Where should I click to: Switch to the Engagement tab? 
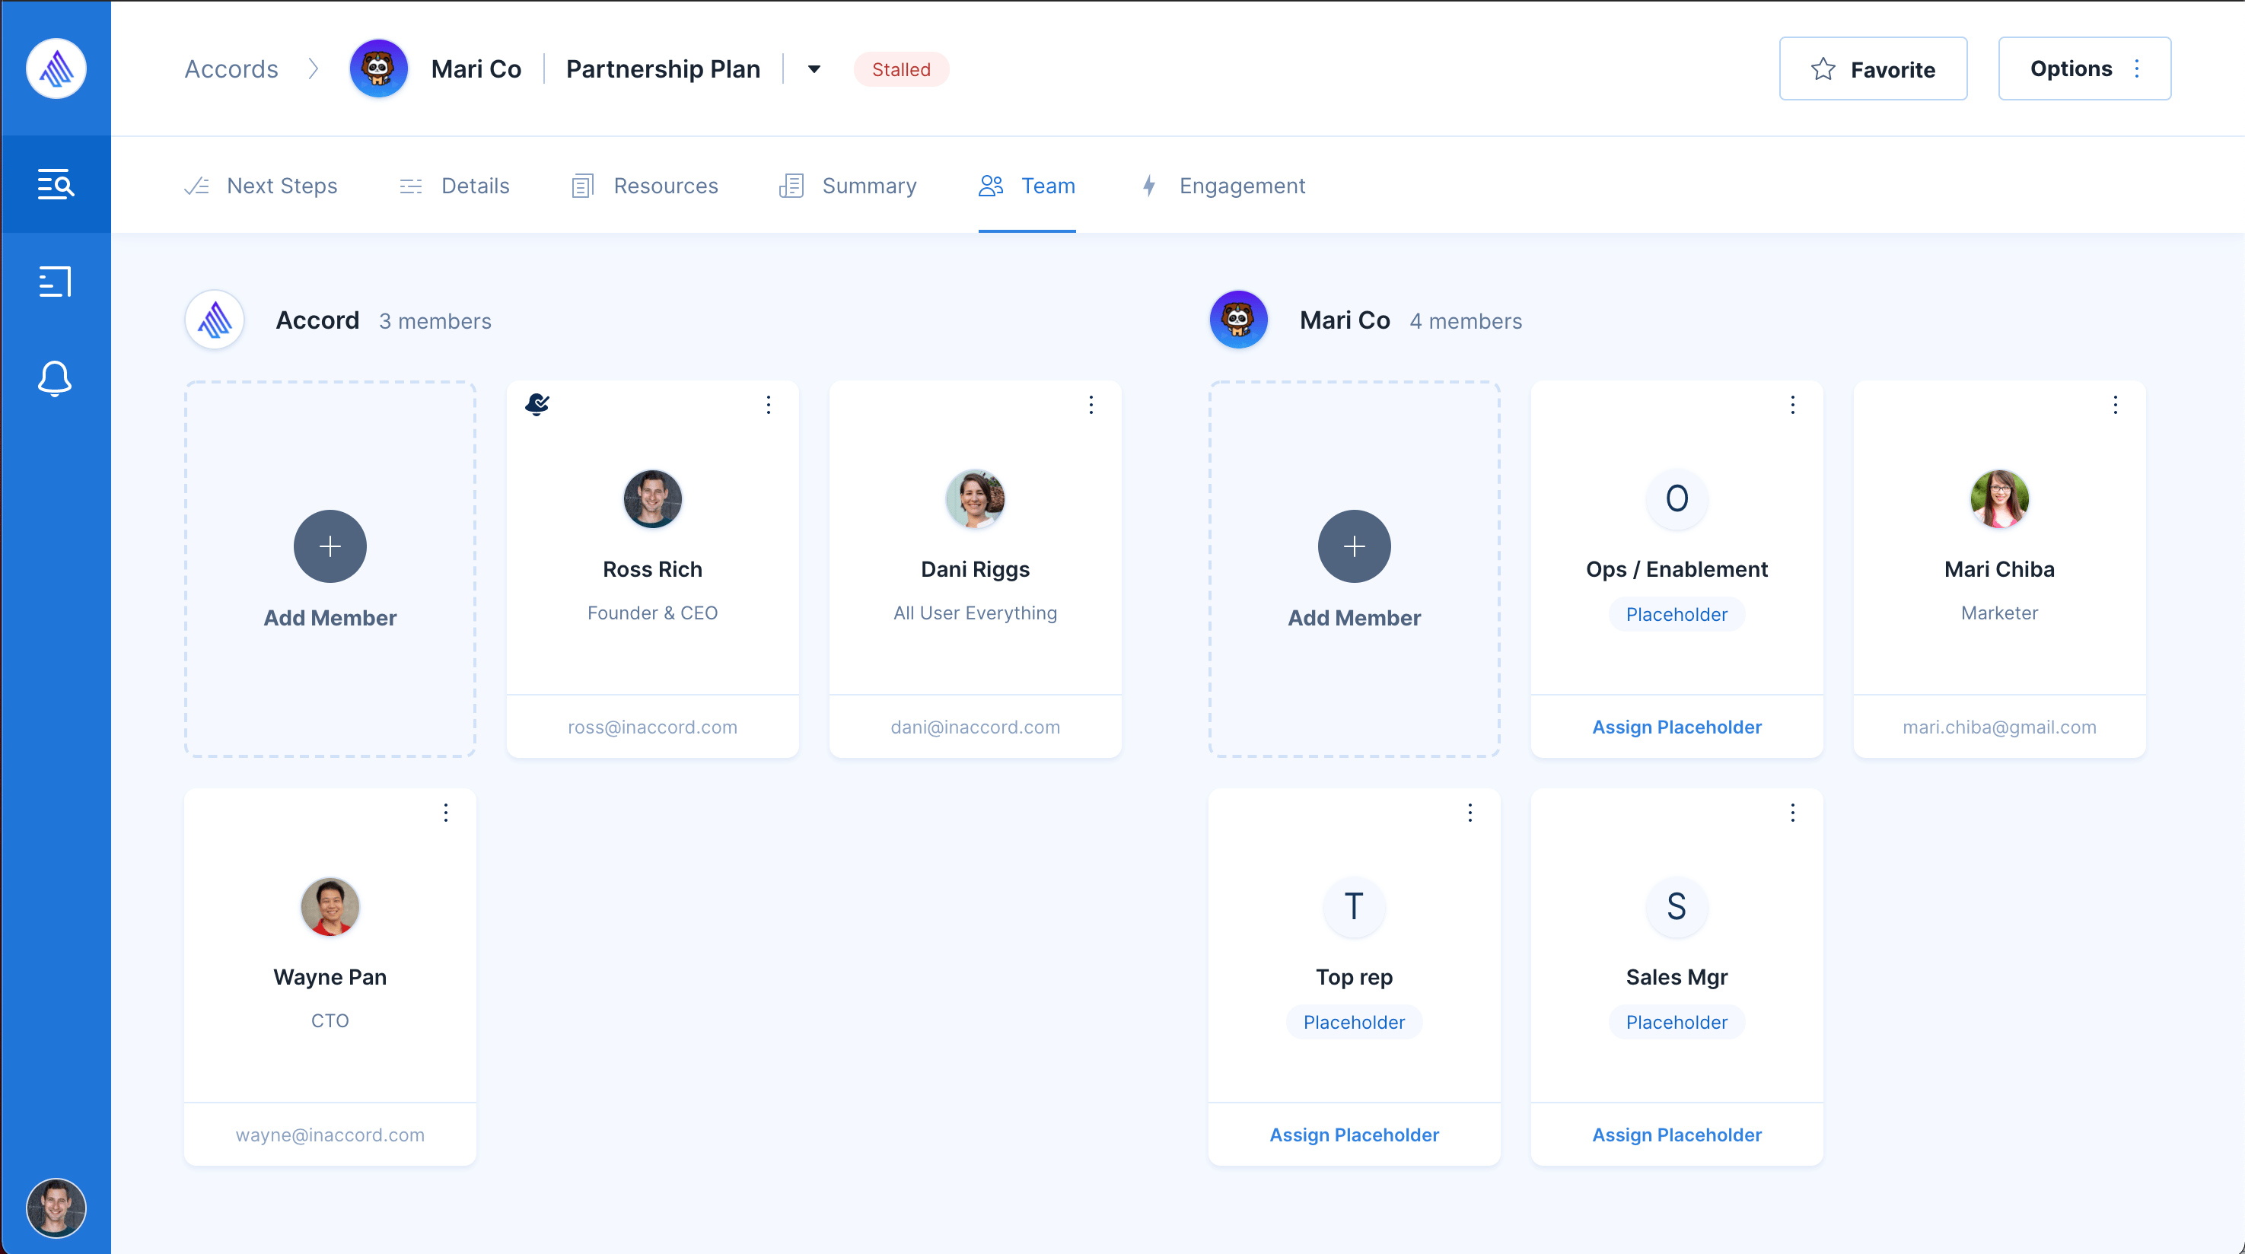[1223, 186]
